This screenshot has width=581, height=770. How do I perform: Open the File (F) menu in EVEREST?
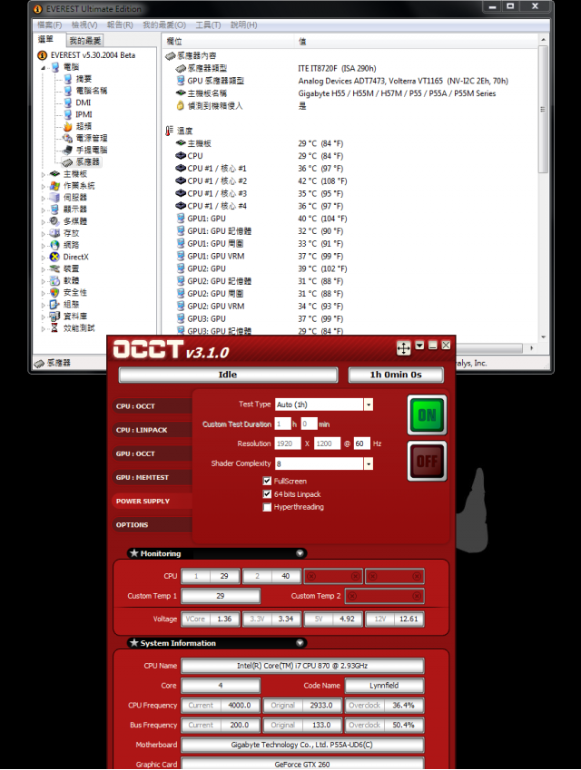coord(50,24)
